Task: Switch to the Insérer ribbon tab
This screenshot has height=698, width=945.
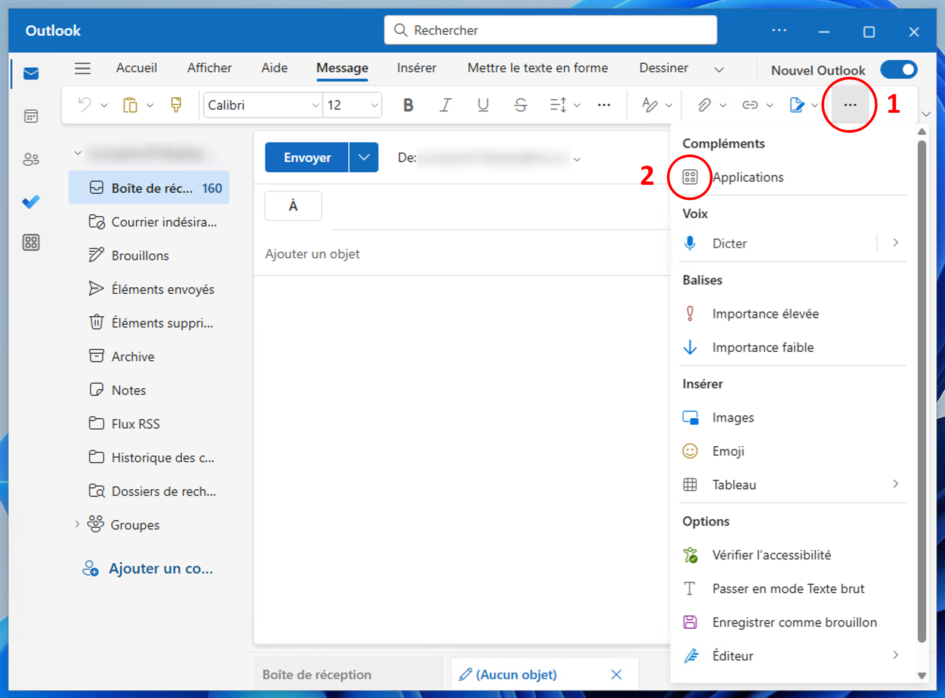Action: click(416, 68)
